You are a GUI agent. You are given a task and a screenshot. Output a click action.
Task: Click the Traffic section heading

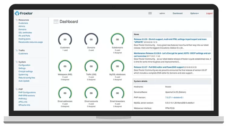click(x=21, y=50)
